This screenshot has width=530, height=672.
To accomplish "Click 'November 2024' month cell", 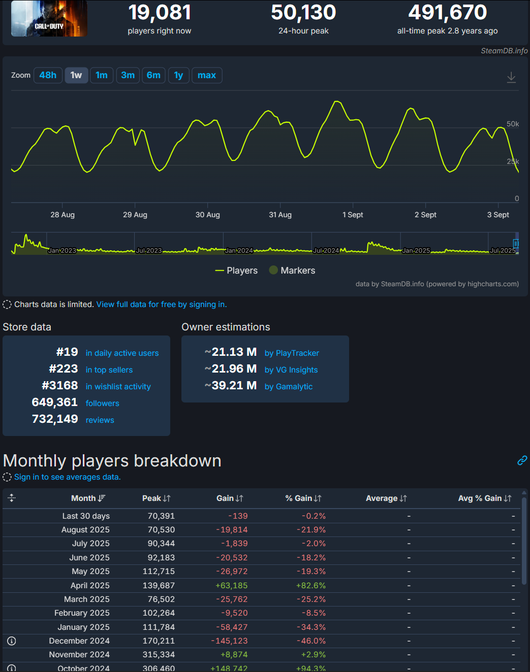I will coord(79,655).
